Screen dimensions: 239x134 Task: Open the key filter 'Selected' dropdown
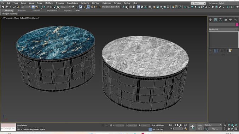213,125
